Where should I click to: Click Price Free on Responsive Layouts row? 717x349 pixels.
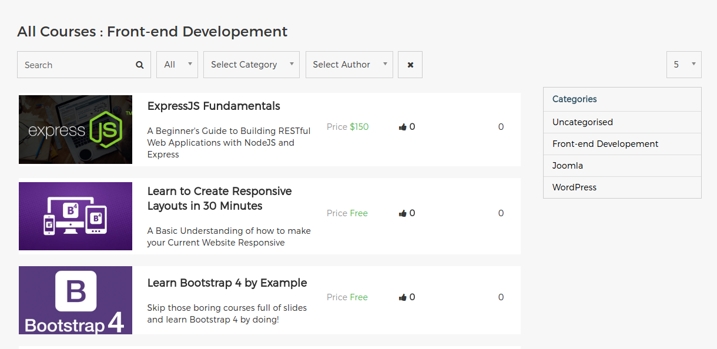click(347, 213)
